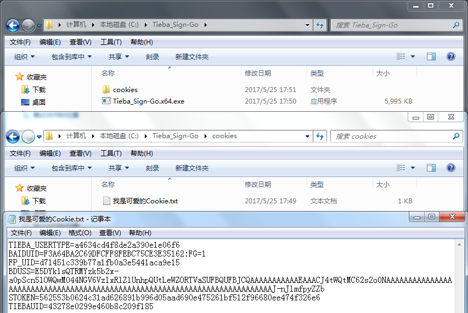The width and height of the screenshot is (468, 313).
Task: Open 工具(T) menu in top Explorer window
Action: tap(111, 42)
